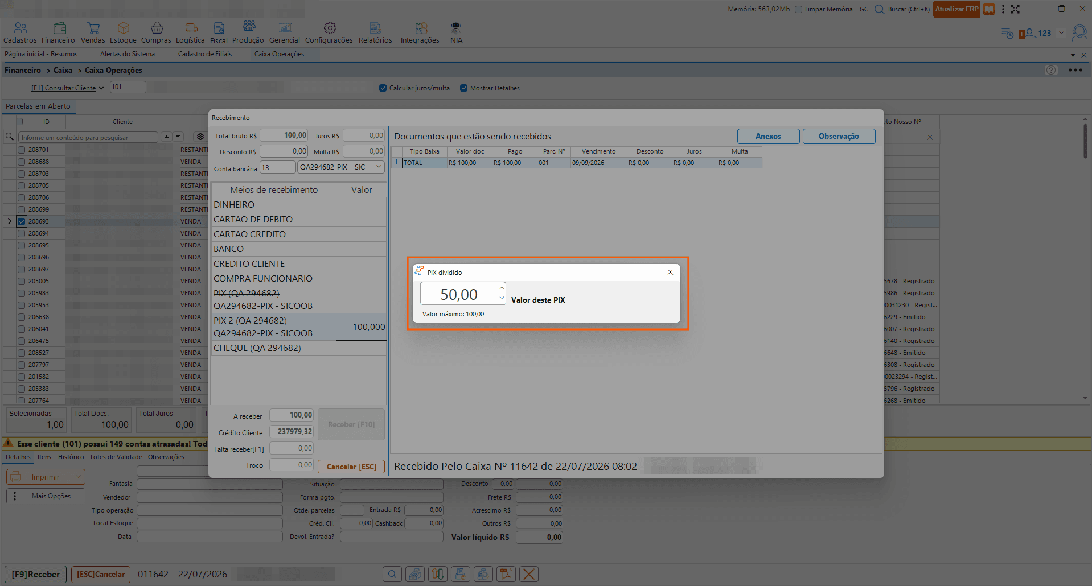Click the Anexos button
The height and width of the screenshot is (586, 1092).
click(768, 136)
